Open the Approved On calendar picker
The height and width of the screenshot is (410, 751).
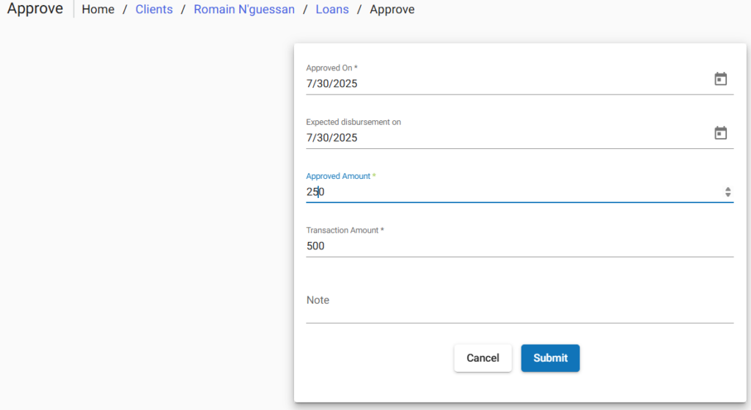pos(720,79)
